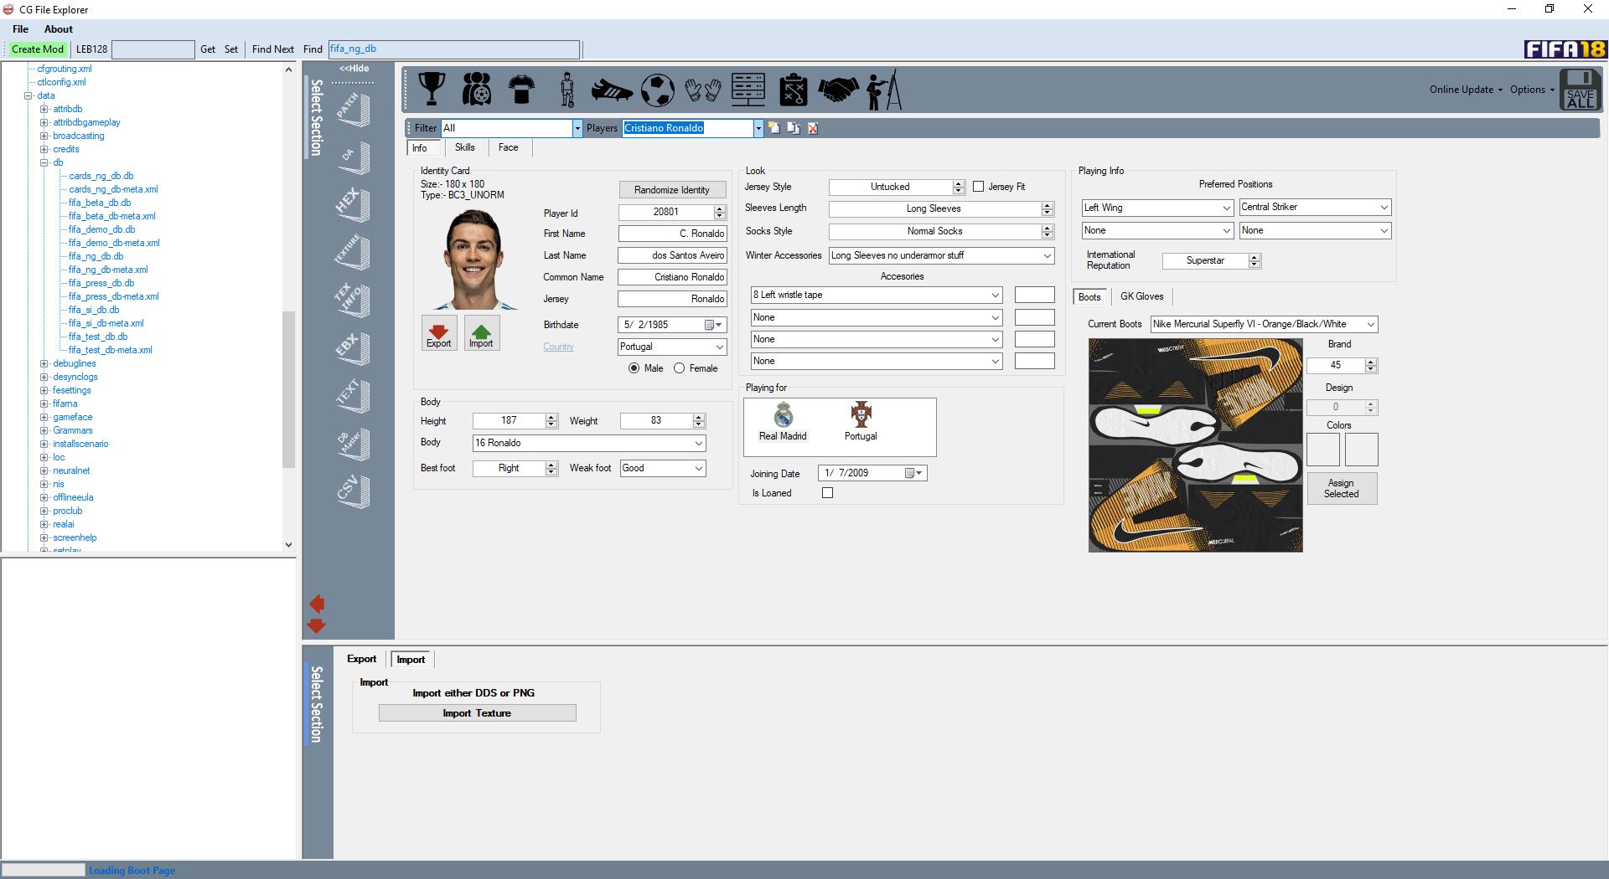Open the trophy tournaments section

pos(432,89)
